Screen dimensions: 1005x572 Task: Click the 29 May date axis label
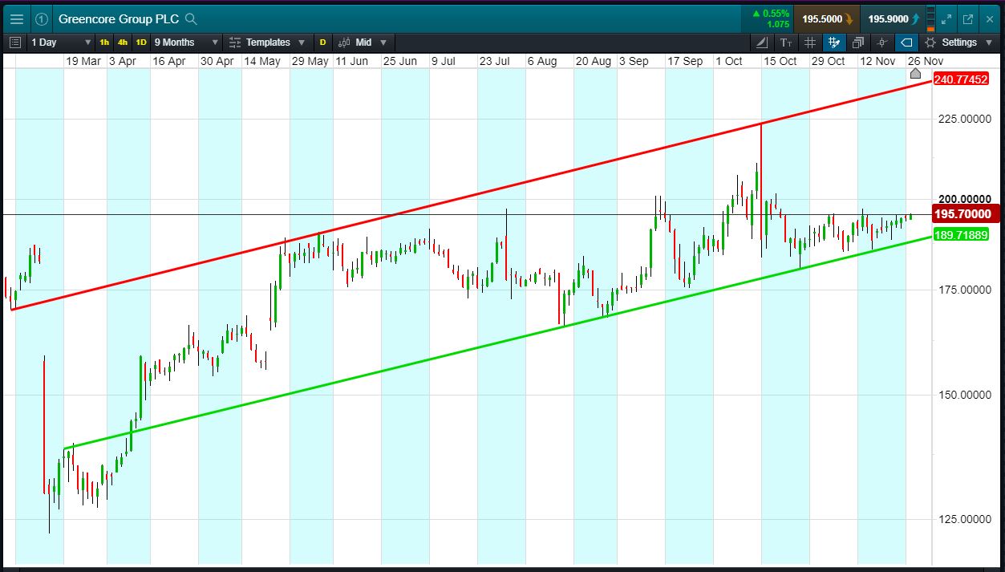[310, 61]
